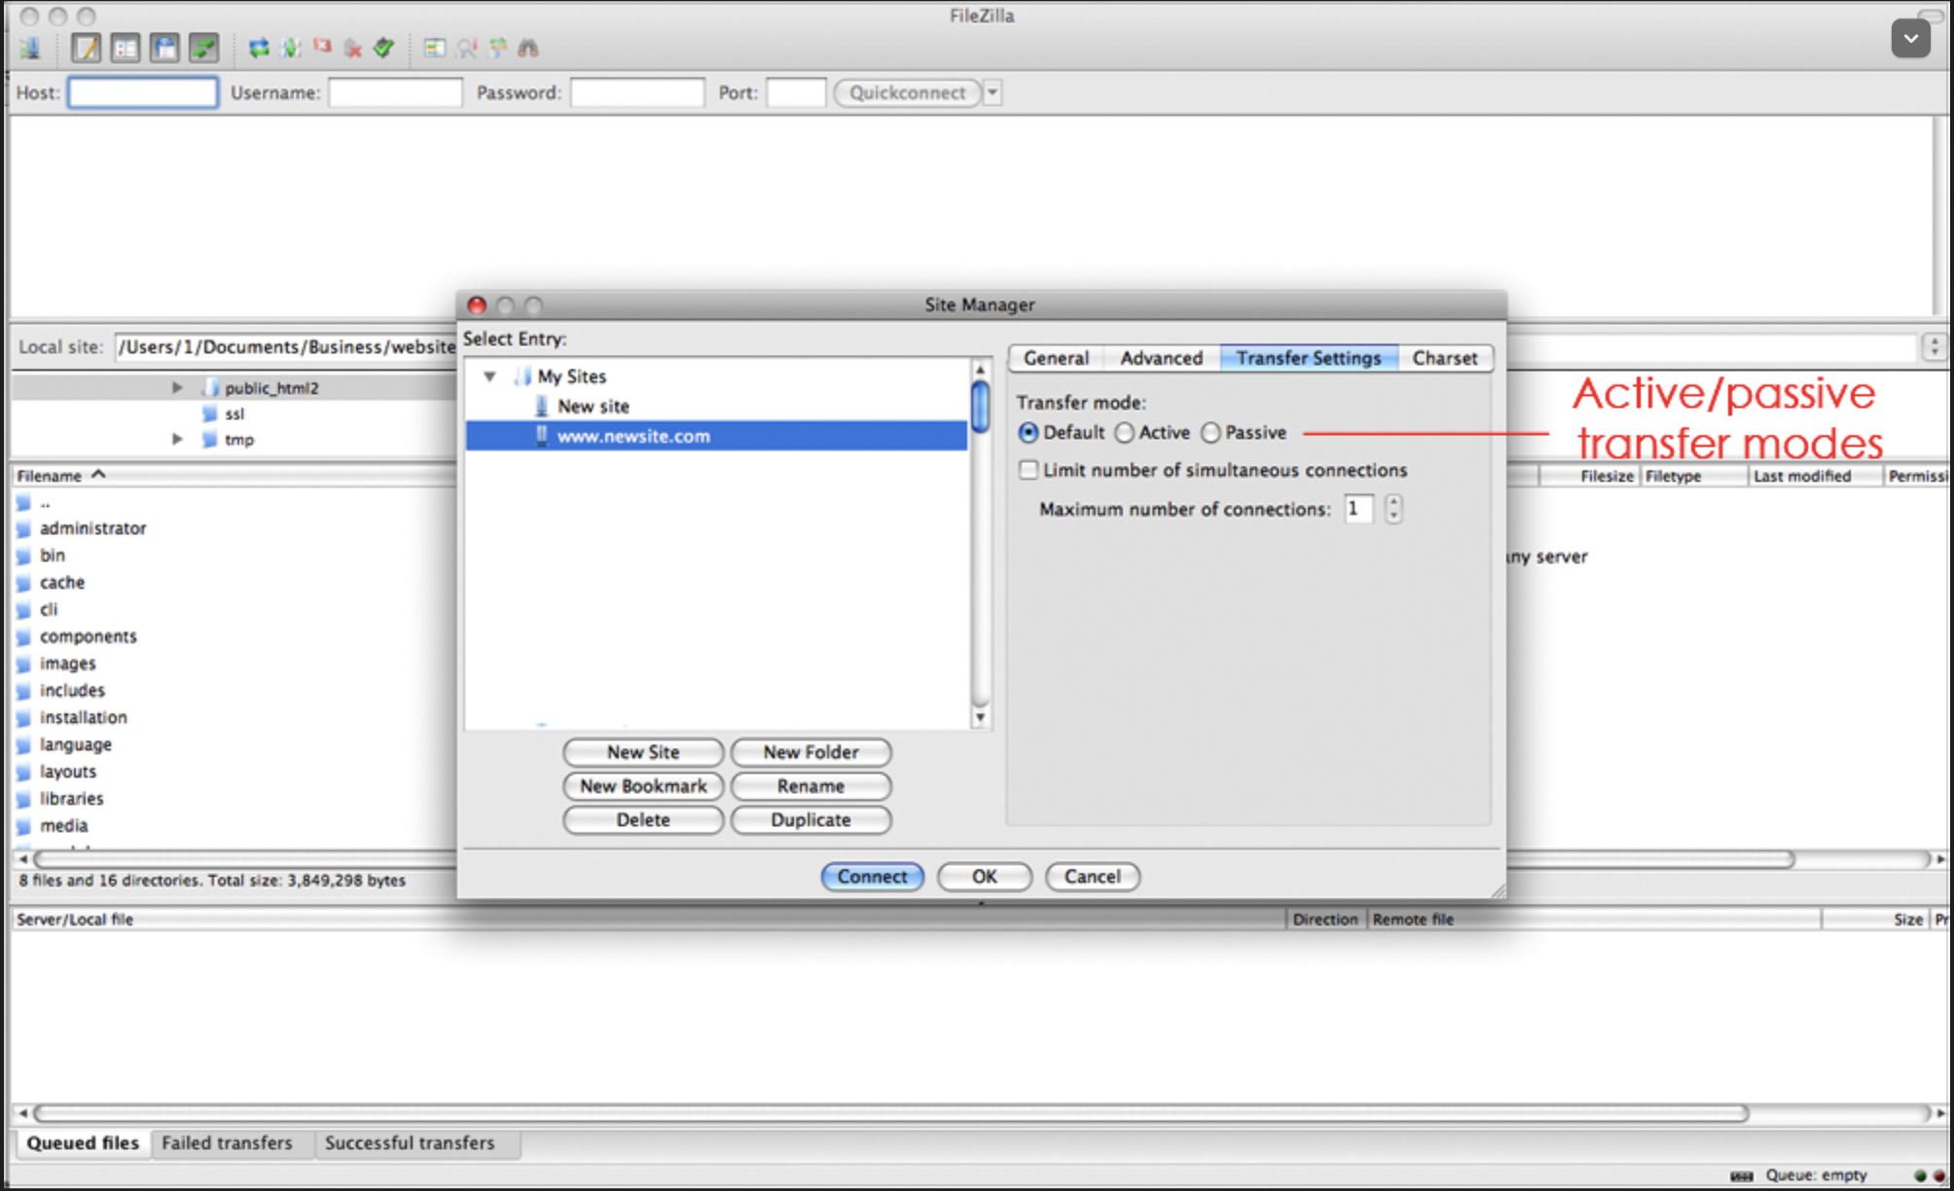Image resolution: width=1954 pixels, height=1191 pixels.
Task: Open Site Manager toolbar icon
Action: click(30, 48)
